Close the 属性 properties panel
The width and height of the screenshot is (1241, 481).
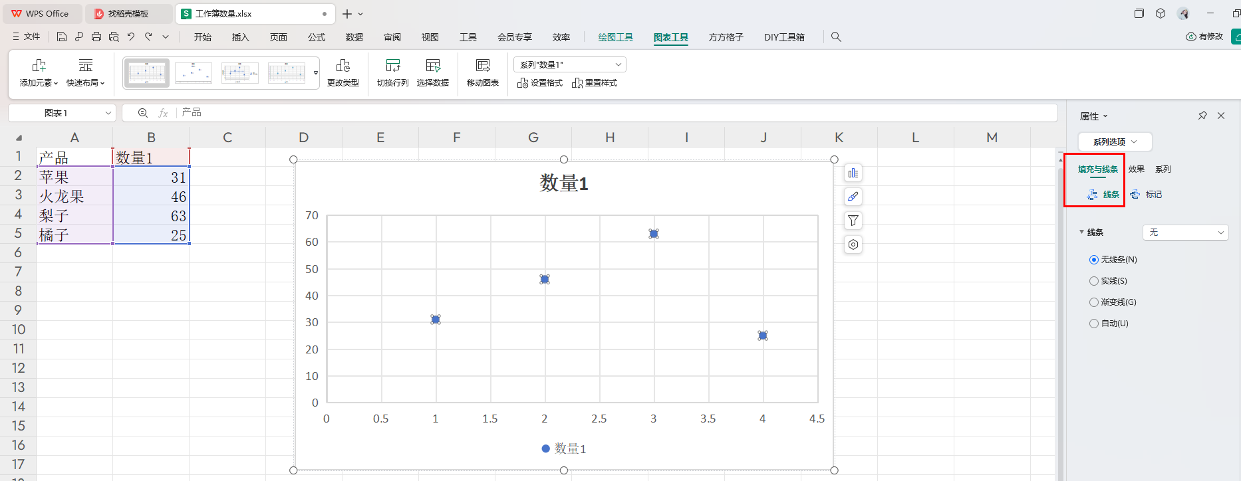point(1221,116)
